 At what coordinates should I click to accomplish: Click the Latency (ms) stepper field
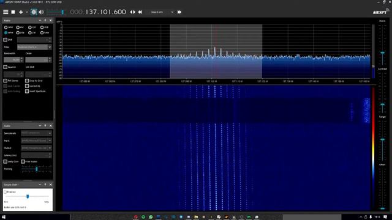coord(37,155)
